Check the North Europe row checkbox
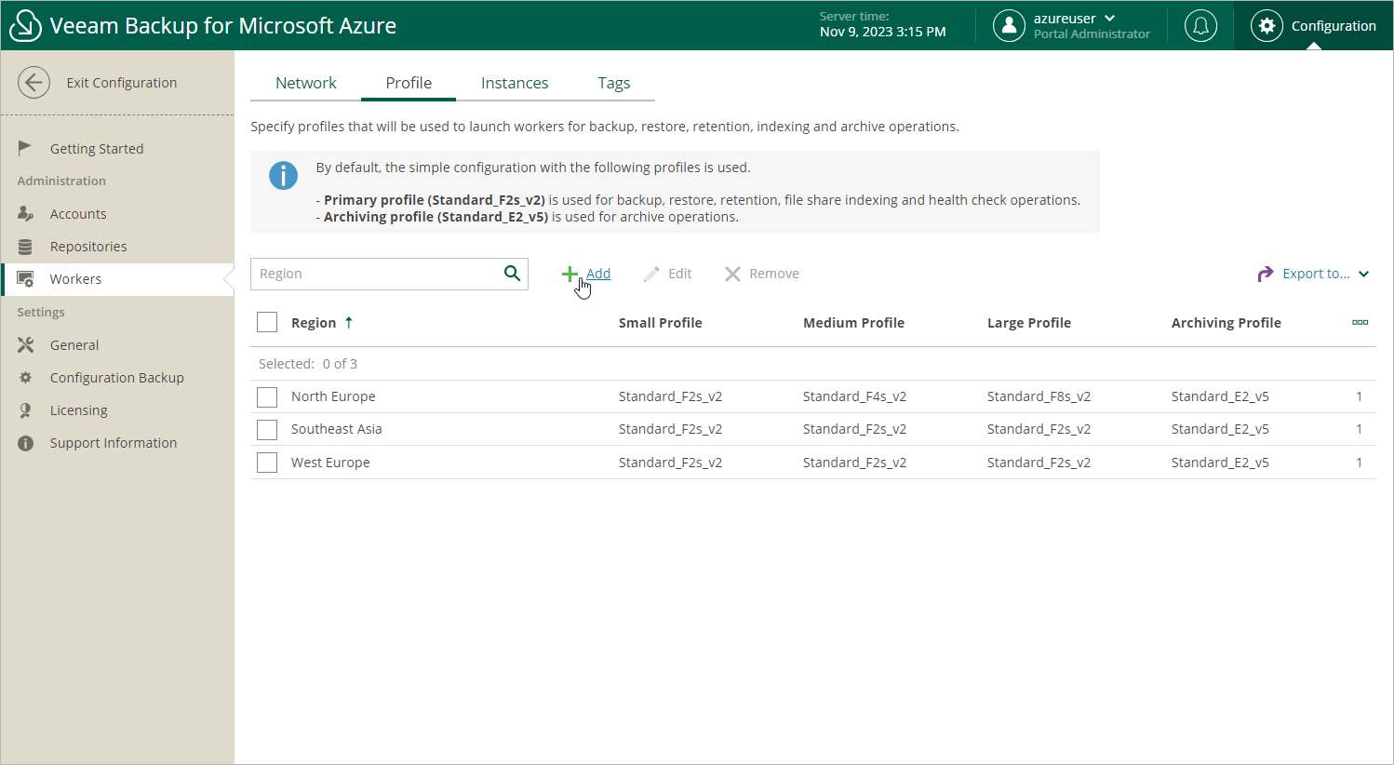 click(x=267, y=396)
